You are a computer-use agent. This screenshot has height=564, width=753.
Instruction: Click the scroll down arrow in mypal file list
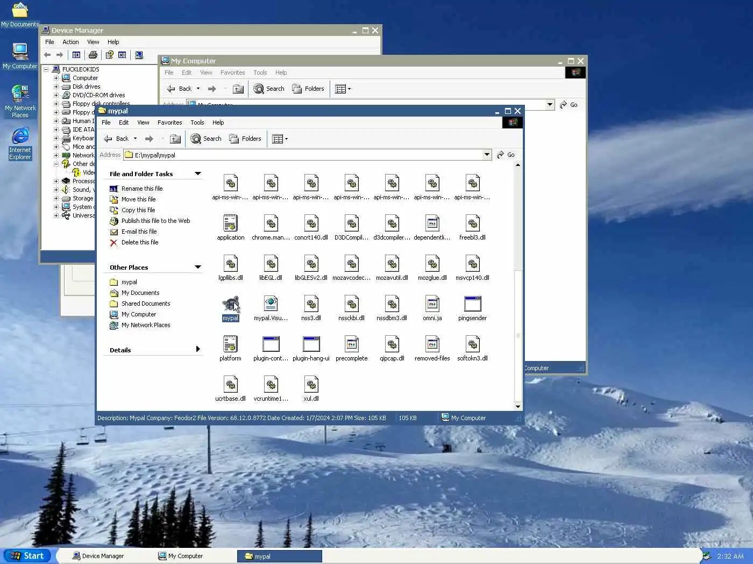pos(518,407)
